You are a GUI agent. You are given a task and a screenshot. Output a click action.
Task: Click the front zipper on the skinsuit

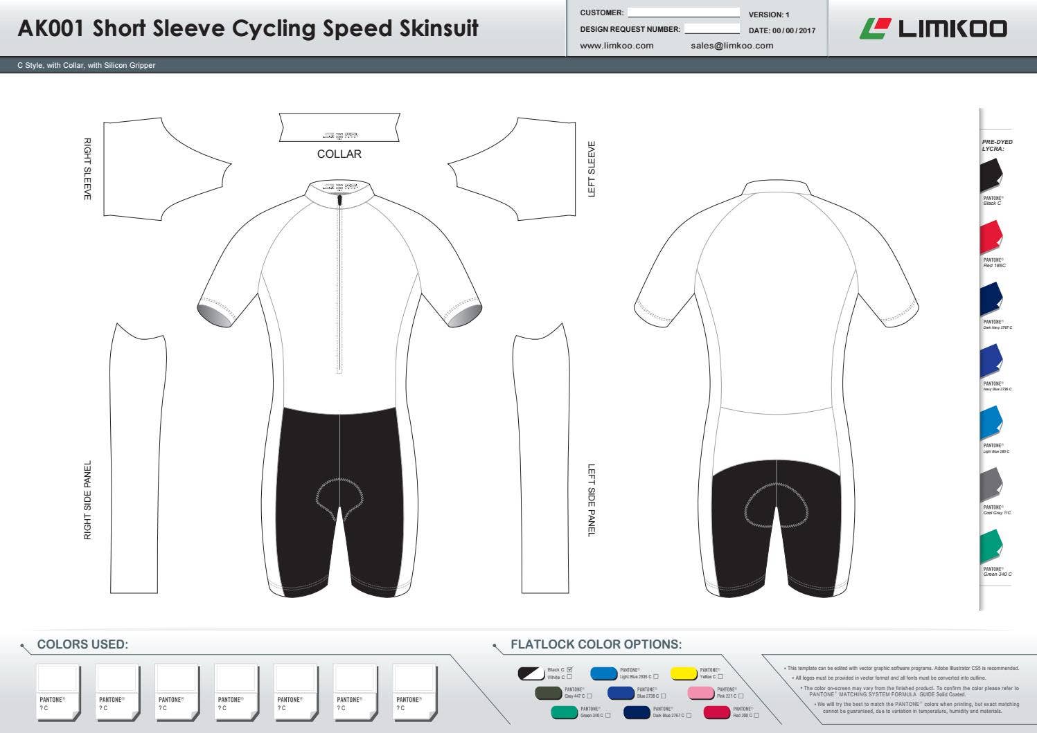coord(339,284)
